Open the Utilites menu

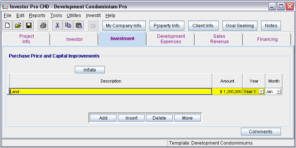coord(74,16)
